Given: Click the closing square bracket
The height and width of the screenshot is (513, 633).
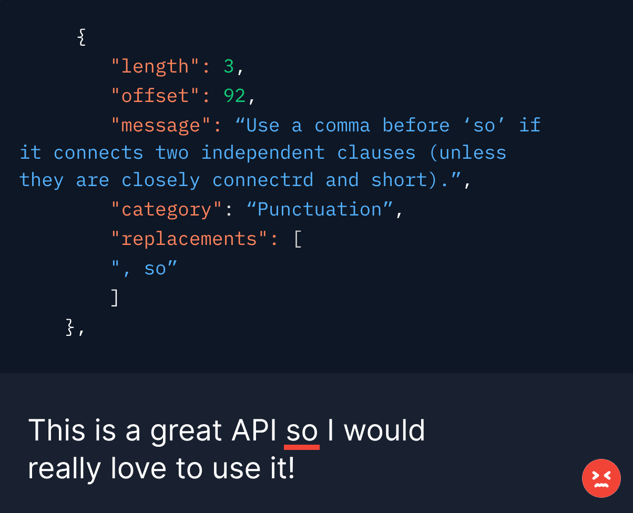Looking at the screenshot, I should click(115, 298).
